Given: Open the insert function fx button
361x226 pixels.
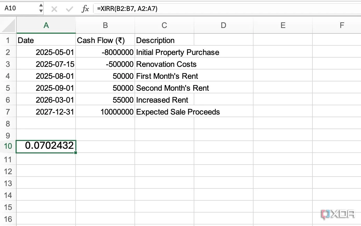Looking at the screenshot, I should [85, 9].
